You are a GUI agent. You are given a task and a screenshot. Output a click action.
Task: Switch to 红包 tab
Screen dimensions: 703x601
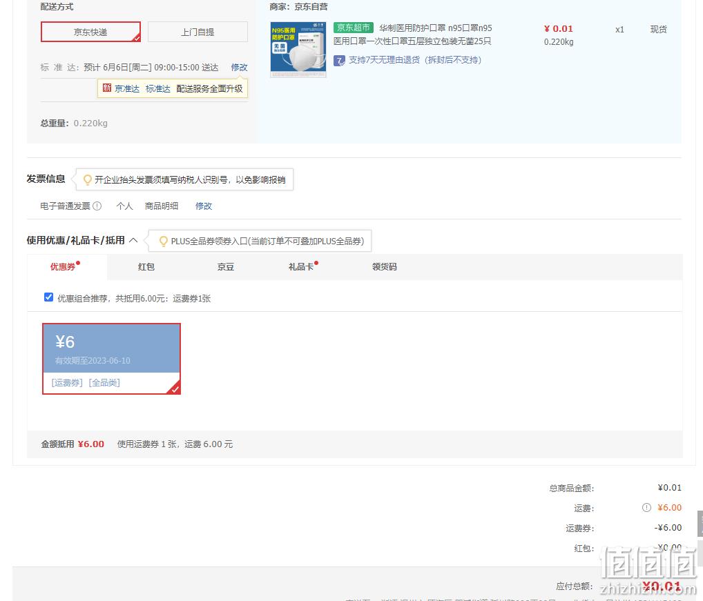[x=146, y=267]
